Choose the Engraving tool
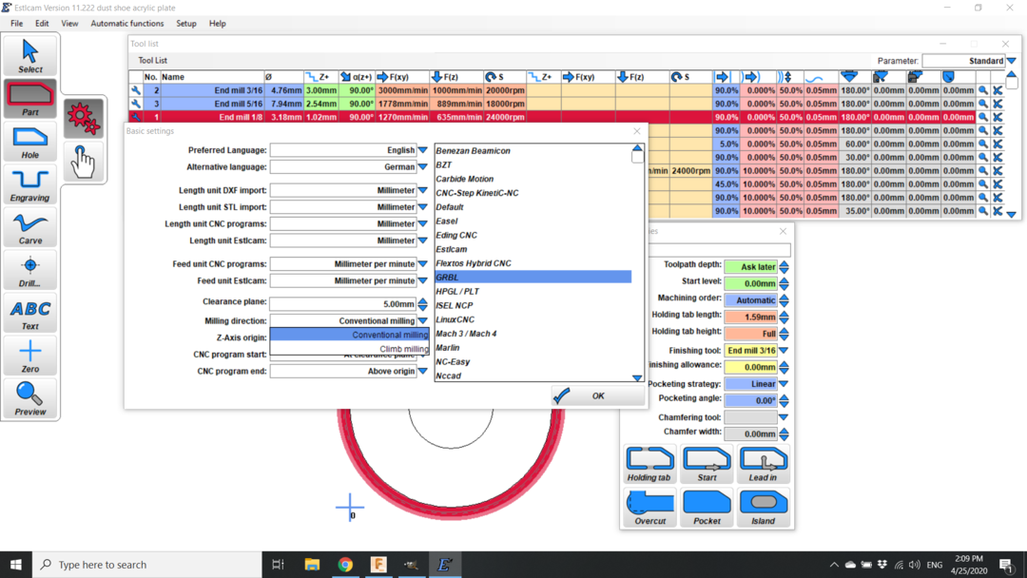This screenshot has height=578, width=1027. coord(30,184)
